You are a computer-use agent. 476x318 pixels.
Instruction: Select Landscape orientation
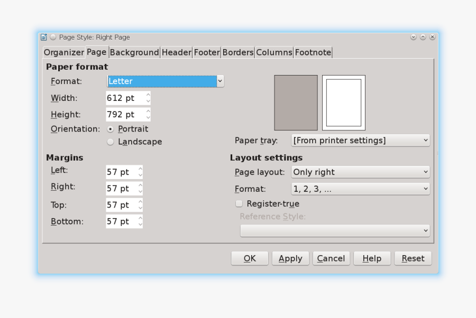tap(110, 142)
